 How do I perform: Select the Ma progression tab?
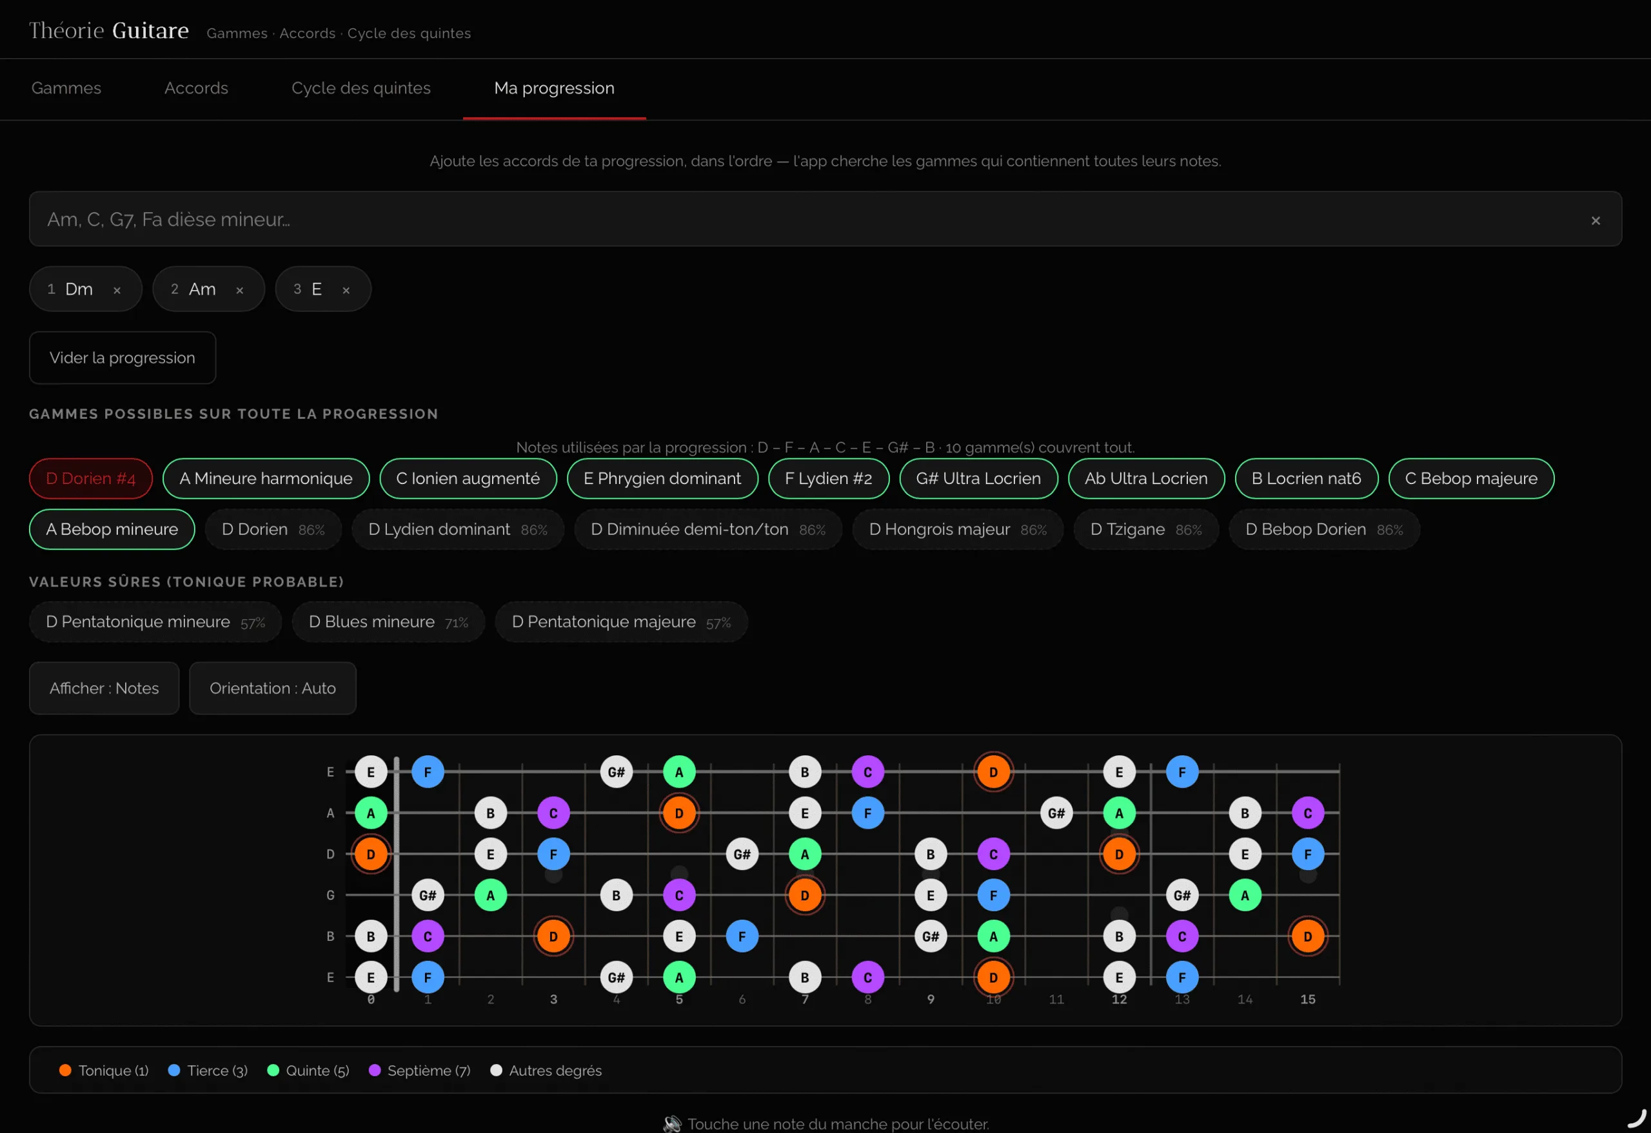click(554, 88)
